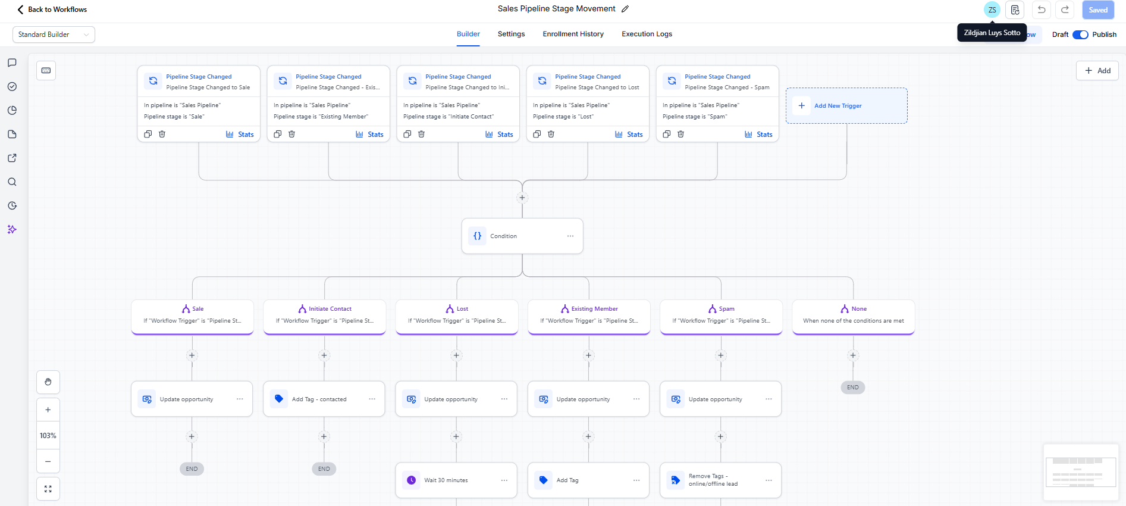1126x506 pixels.
Task: Open the sticky note sidebar icon
Action: click(x=12, y=134)
